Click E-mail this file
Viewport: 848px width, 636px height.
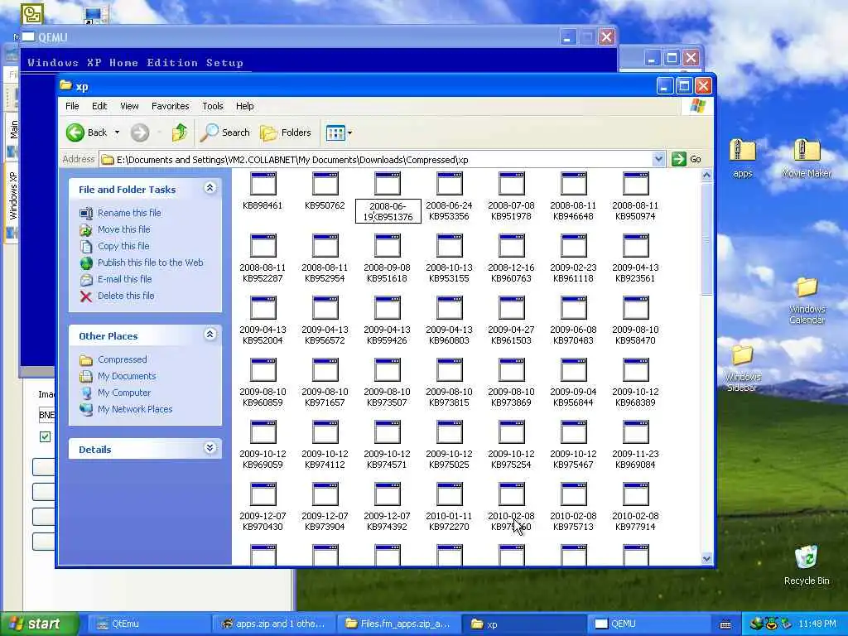124,279
